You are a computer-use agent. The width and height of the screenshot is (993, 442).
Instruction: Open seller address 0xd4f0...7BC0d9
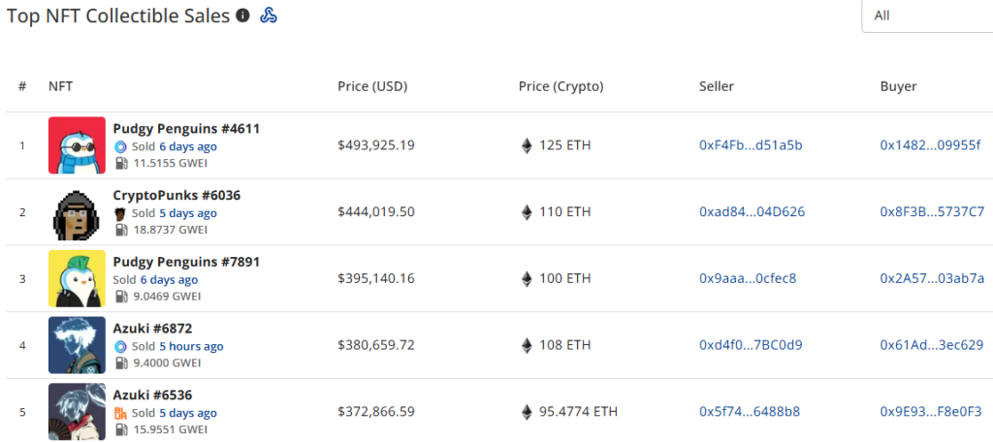tap(752, 345)
